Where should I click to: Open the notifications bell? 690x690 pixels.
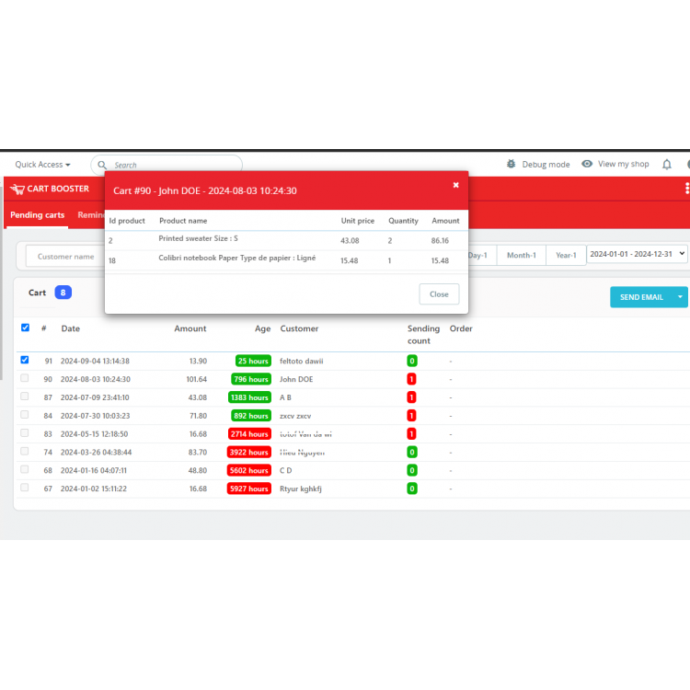click(x=667, y=165)
